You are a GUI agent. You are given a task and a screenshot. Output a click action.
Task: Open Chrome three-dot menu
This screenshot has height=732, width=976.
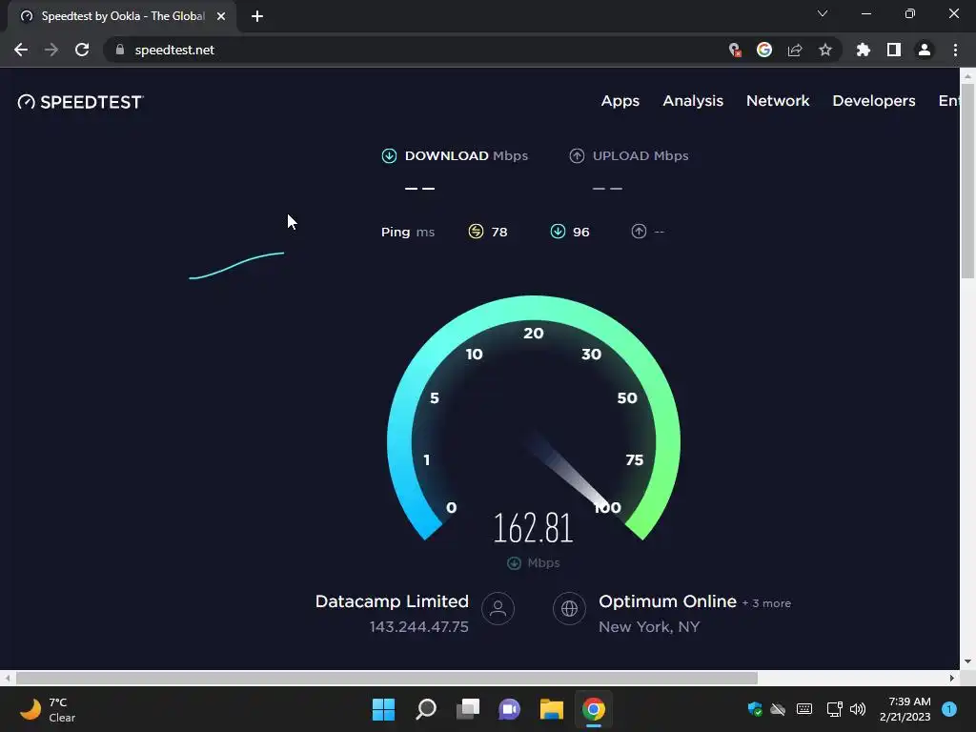(x=955, y=50)
